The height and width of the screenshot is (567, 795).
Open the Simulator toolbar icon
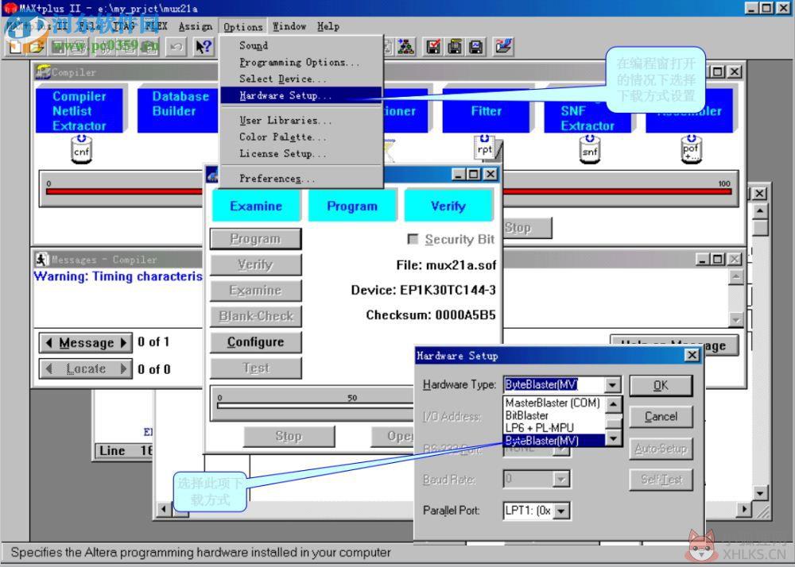coord(455,47)
